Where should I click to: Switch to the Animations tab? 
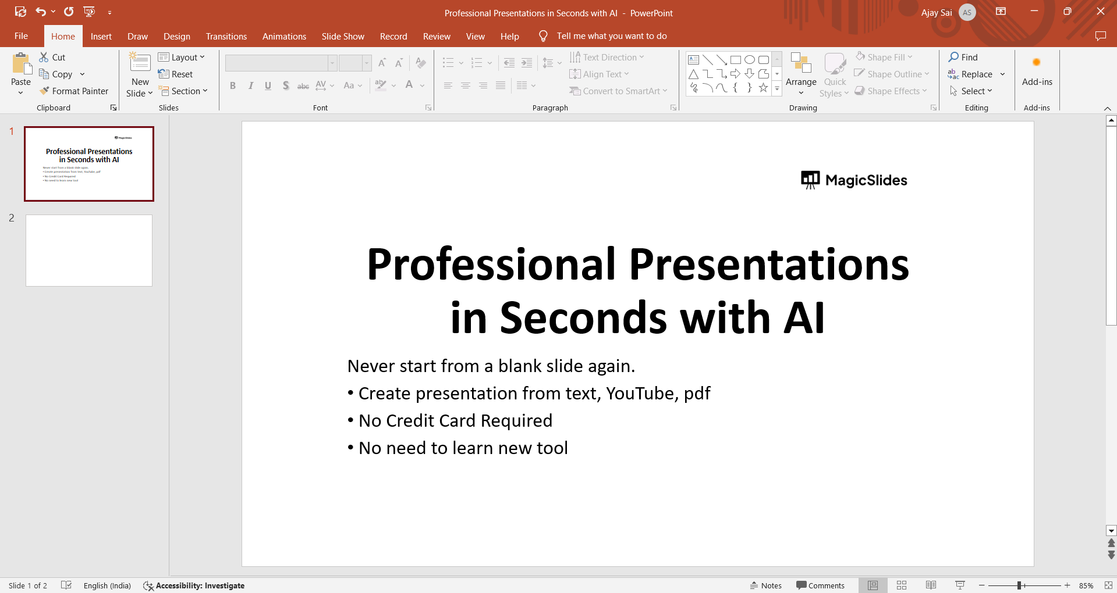pyautogui.click(x=284, y=36)
